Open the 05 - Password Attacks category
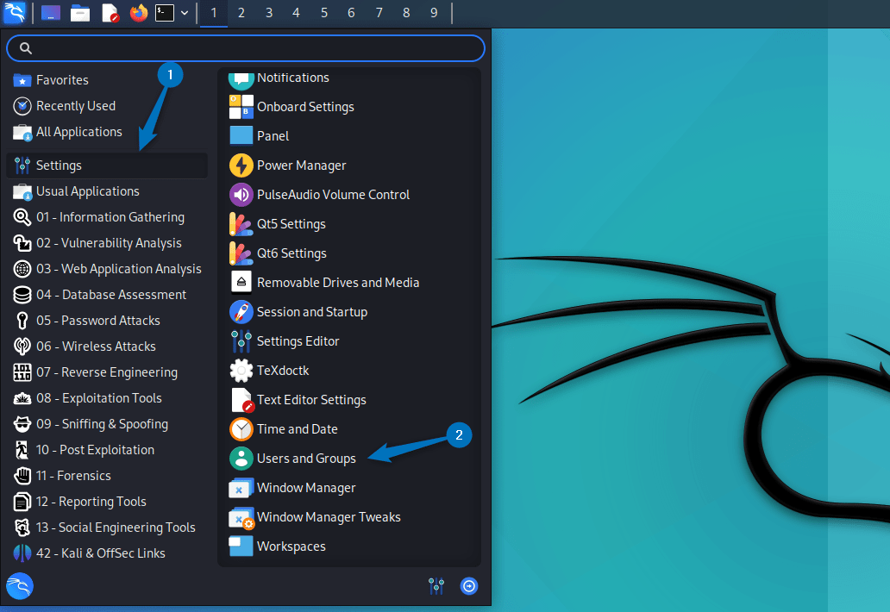890x612 pixels. (x=97, y=320)
